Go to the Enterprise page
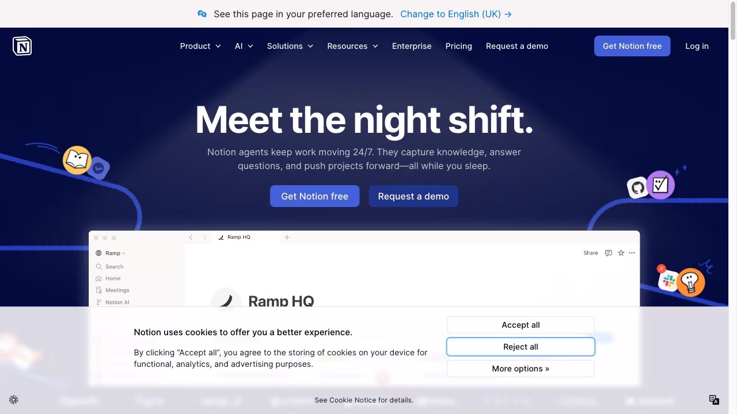The image size is (737, 414). point(412,46)
